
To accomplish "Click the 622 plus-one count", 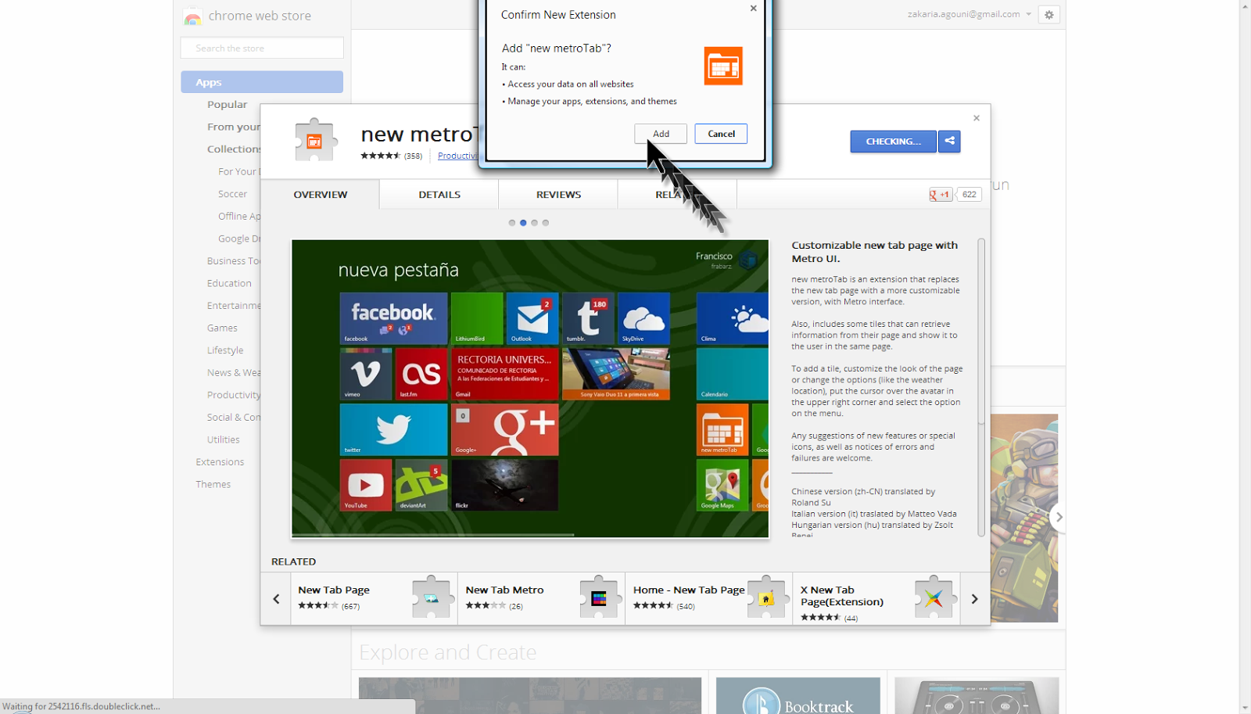I will click(970, 195).
